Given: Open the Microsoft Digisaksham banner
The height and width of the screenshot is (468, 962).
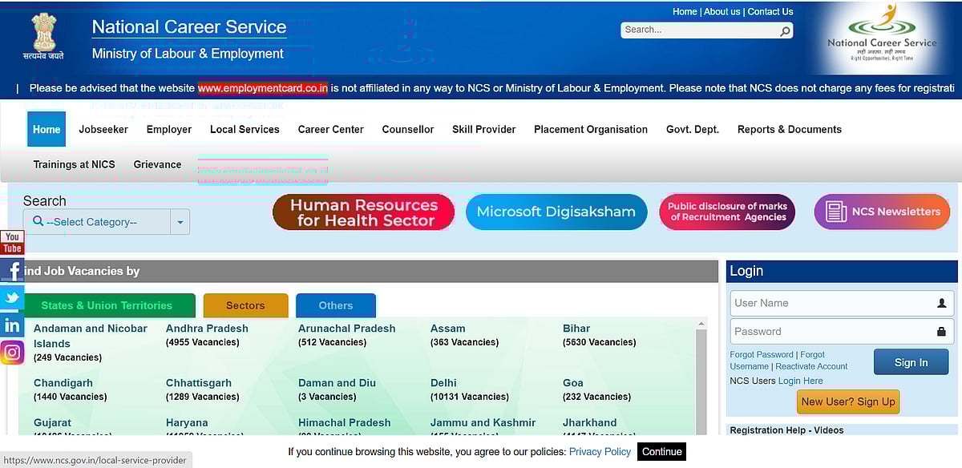Looking at the screenshot, I should (x=556, y=212).
